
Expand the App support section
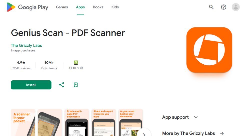196,117
